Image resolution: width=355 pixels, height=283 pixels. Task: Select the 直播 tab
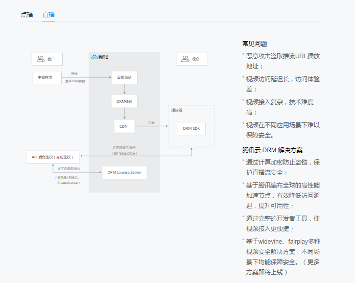pos(49,15)
